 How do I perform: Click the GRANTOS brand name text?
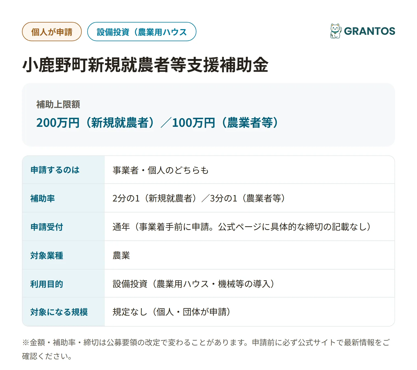click(x=370, y=31)
